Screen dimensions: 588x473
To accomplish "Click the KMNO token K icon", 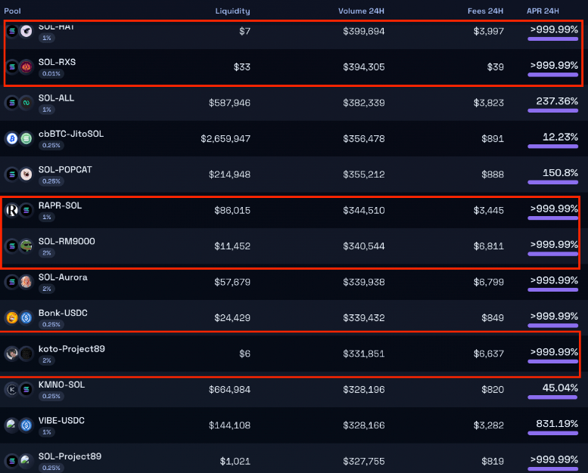I will [x=12, y=389].
